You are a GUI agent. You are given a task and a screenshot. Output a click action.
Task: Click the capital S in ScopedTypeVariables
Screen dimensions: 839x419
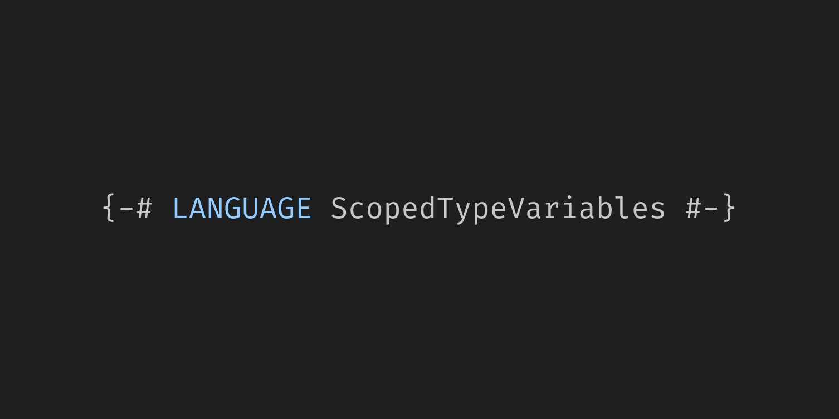point(339,209)
